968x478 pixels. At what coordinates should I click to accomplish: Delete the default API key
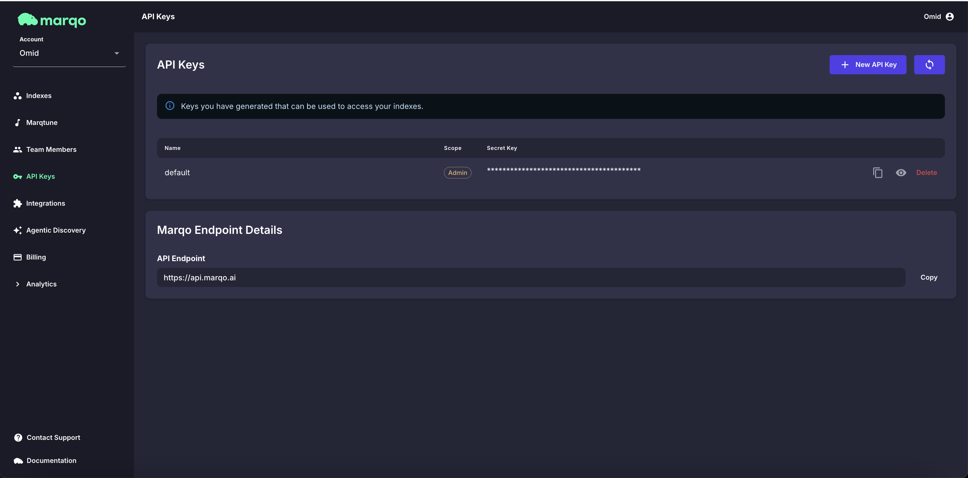[926, 172]
